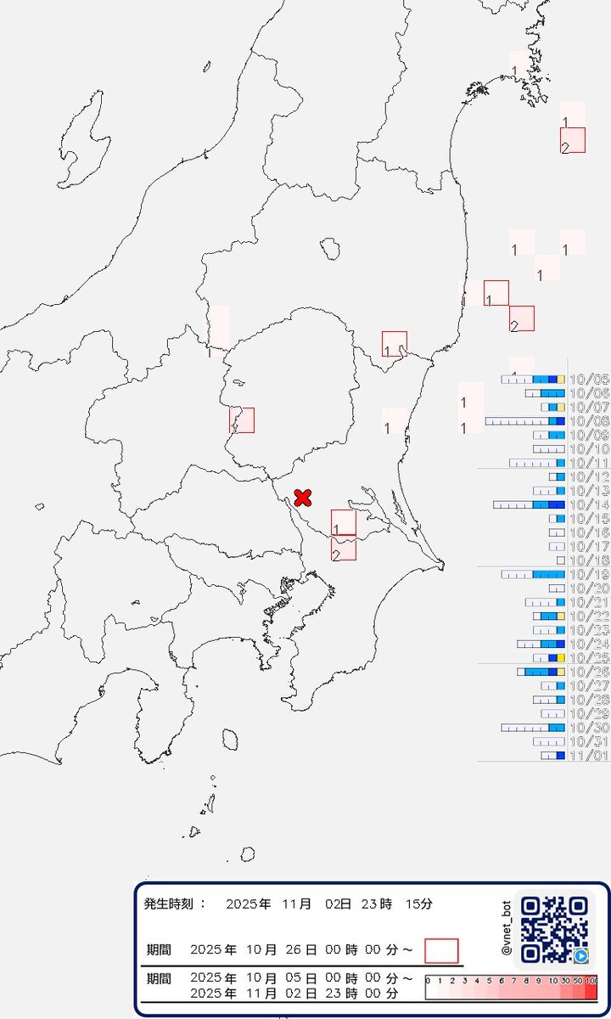This screenshot has height=1019, width=611.
Task: Click the 10/07 date label
Action: click(589, 407)
